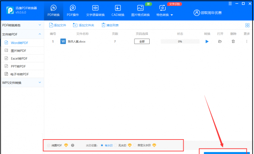Click the 0% progress bar
This screenshot has width=254, height=154.
pos(180,42)
